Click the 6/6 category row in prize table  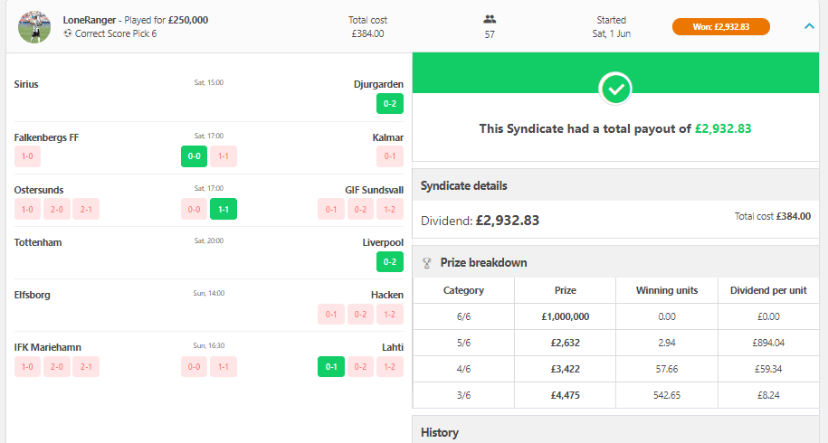[x=463, y=316]
